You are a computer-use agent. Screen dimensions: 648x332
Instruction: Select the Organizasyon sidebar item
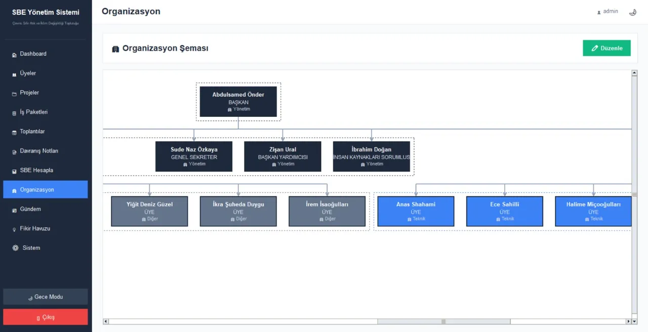[45, 190]
